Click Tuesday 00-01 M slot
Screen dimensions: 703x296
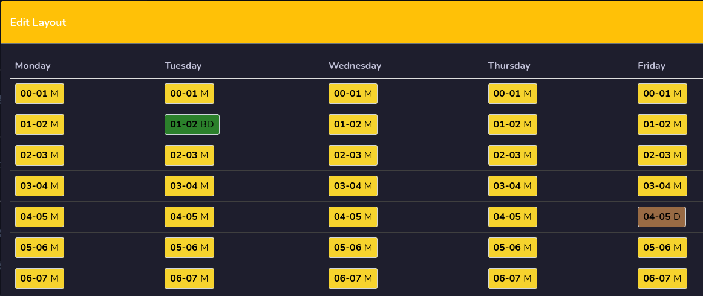[x=189, y=94]
